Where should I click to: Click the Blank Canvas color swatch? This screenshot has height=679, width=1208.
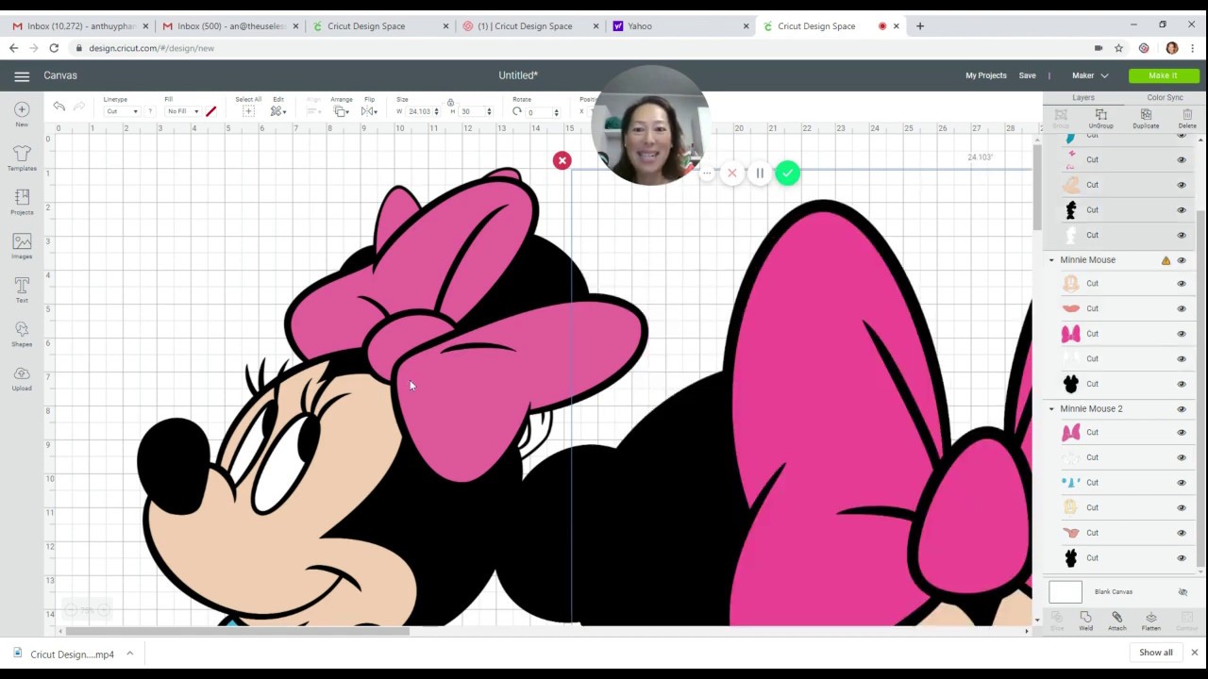tap(1065, 592)
